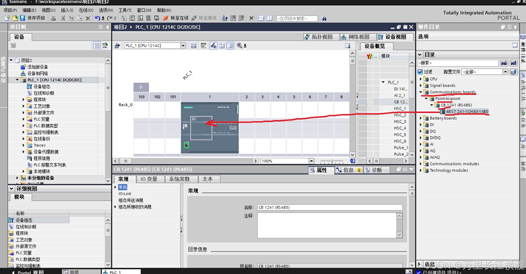Collapse the 详细视图 panel
This screenshot has width=526, height=274.
(x=11, y=189)
